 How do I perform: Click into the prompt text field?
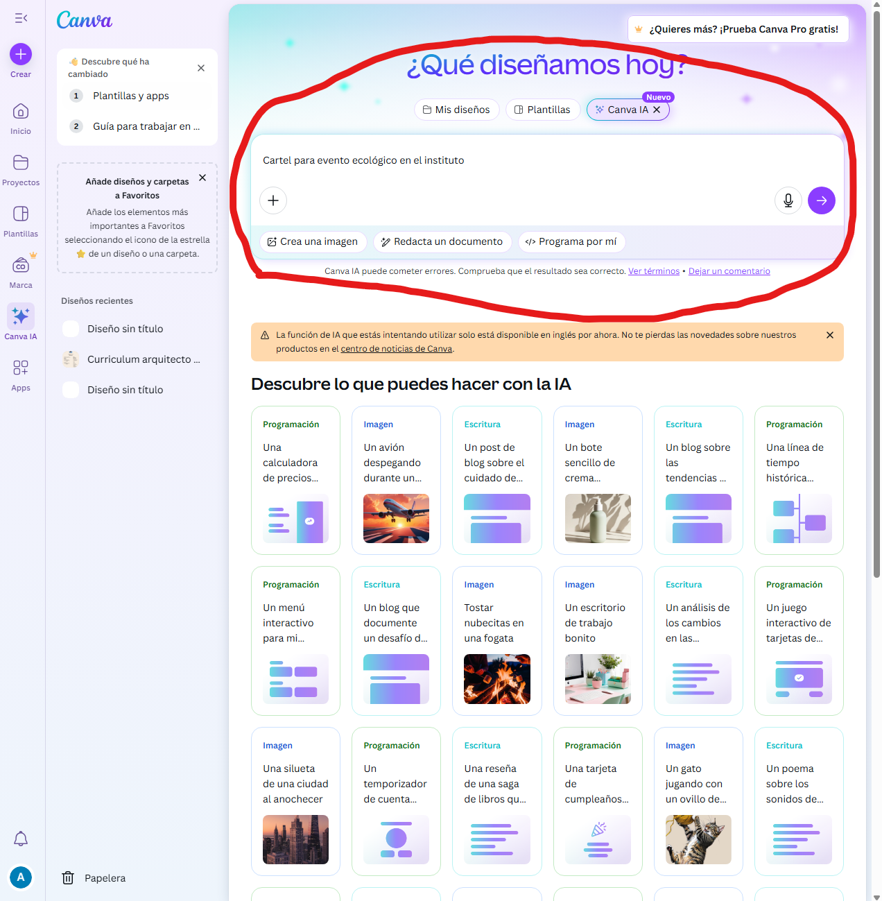tap(547, 160)
